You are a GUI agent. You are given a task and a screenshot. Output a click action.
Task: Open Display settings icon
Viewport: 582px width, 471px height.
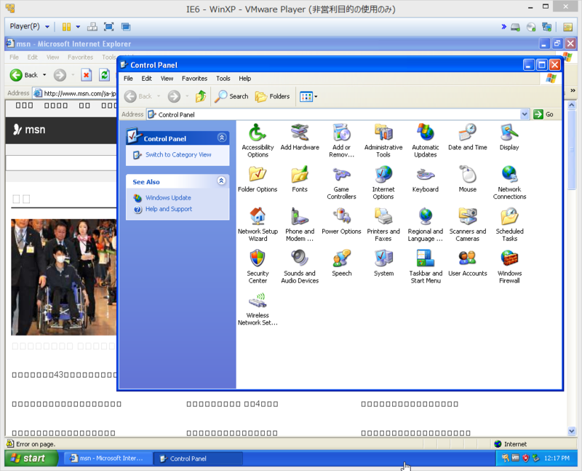pyautogui.click(x=509, y=138)
